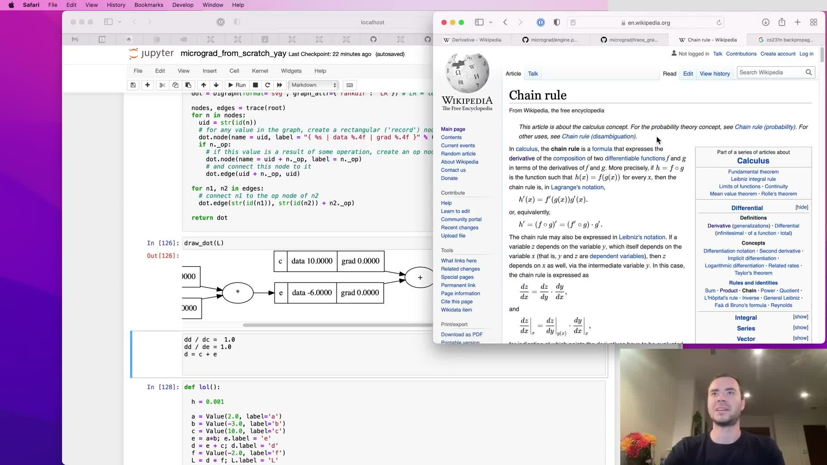This screenshot has height=465, width=827.
Task: Switch to micrograd/engine.py tab
Action: point(550,40)
